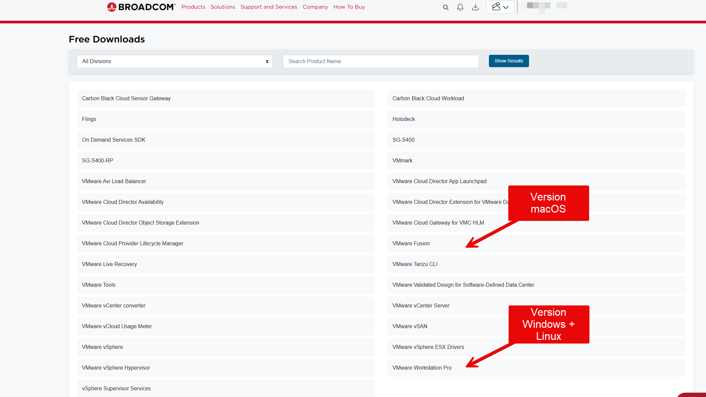The image size is (706, 397).
Task: Select VMware Cloud Director Availability
Action: [x=226, y=202]
